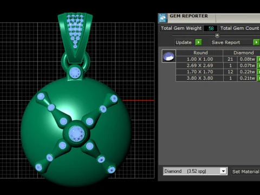Click the count cell showing 21
The image size is (260, 195).
230,59
